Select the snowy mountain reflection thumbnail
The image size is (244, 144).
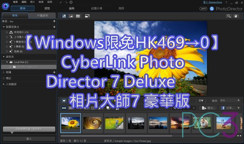tap(158, 123)
